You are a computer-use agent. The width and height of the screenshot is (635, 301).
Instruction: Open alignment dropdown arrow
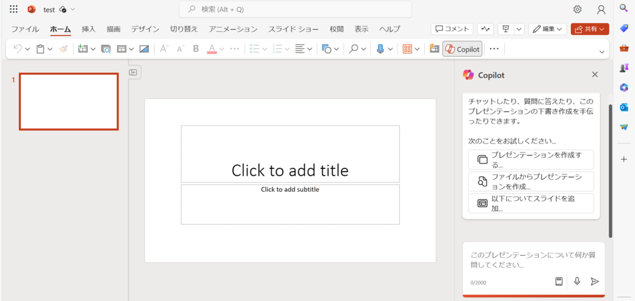[x=310, y=50]
